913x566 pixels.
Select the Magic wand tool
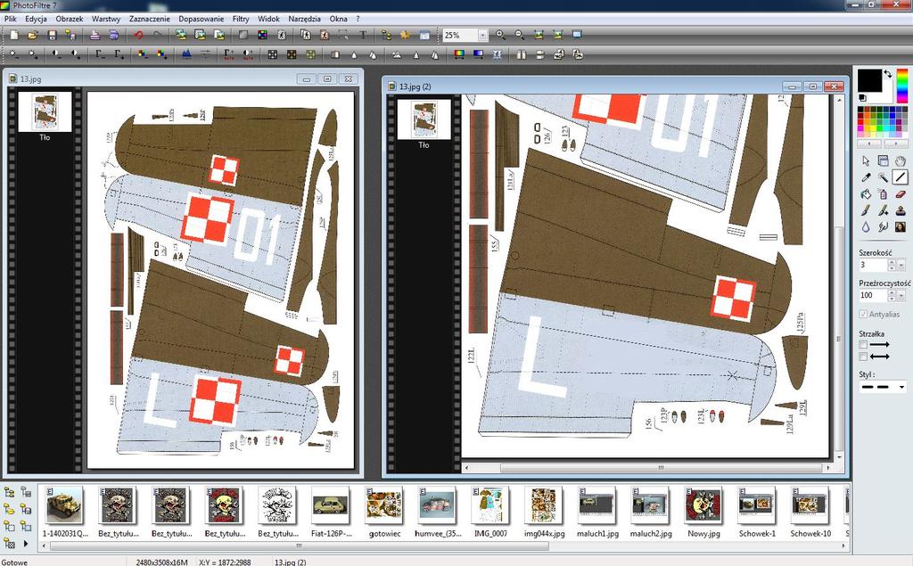[x=884, y=177]
